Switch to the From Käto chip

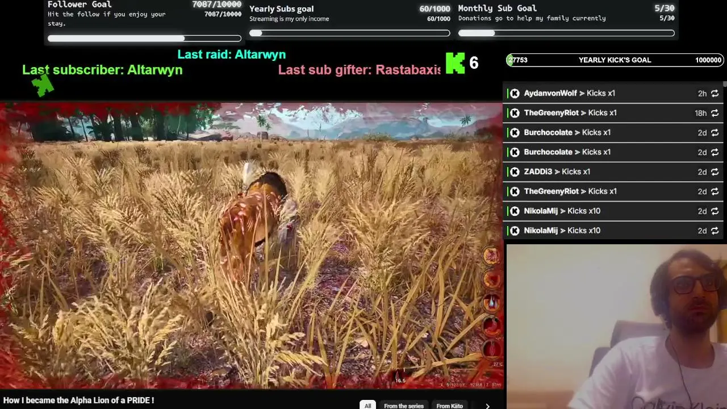point(449,406)
